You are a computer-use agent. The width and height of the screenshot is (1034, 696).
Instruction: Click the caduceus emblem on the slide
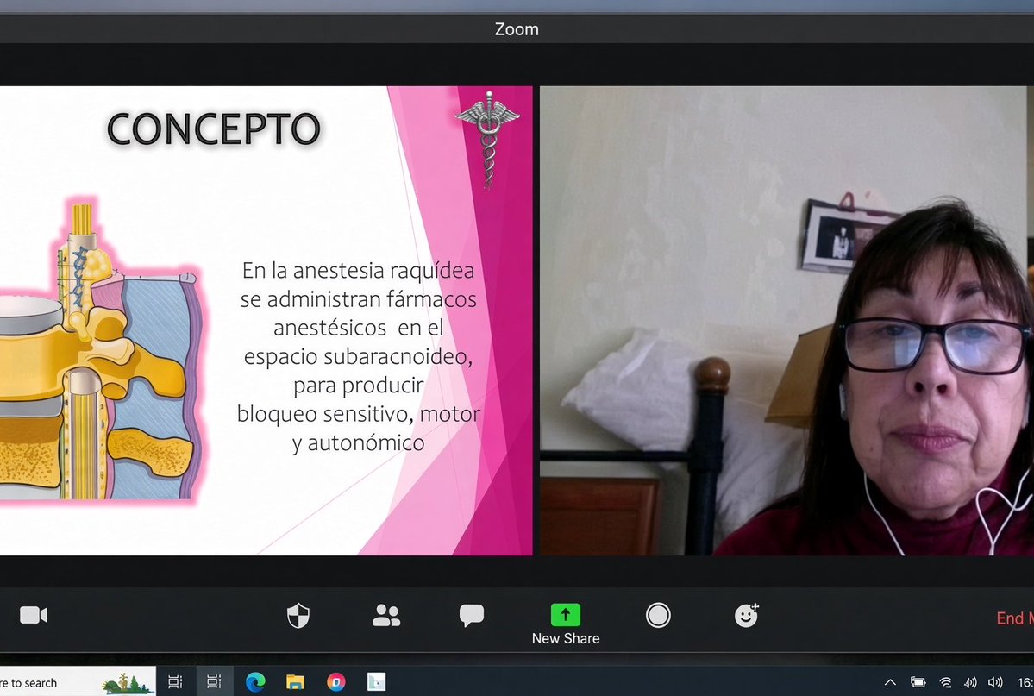point(488,139)
